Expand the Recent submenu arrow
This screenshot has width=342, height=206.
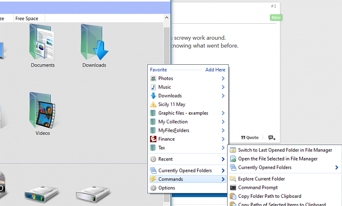click(x=223, y=159)
